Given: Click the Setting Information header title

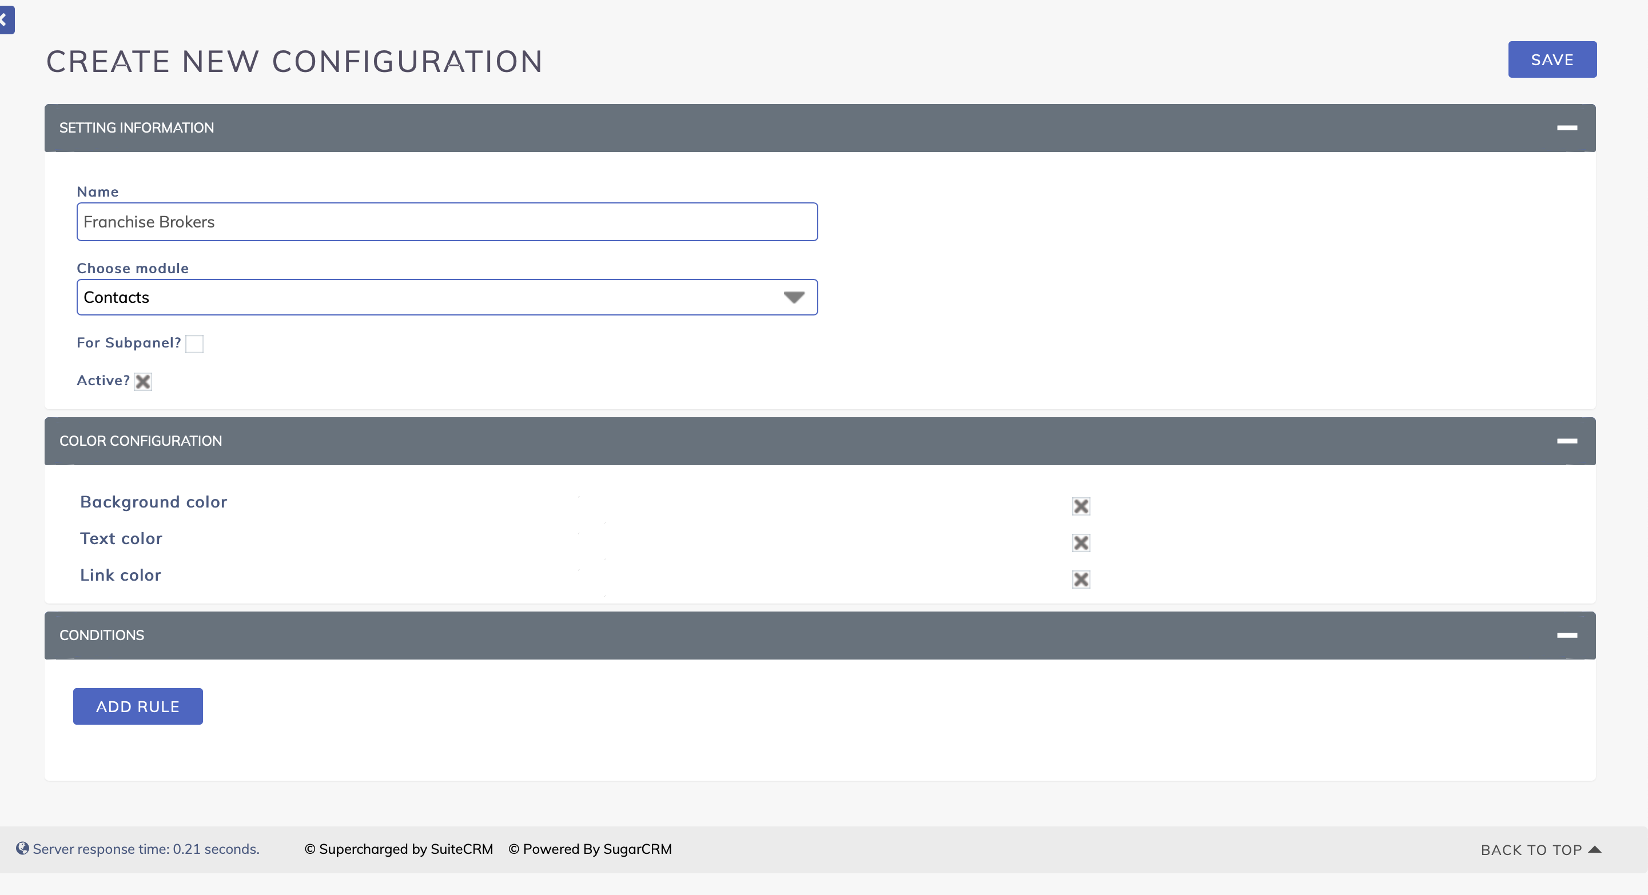Looking at the screenshot, I should tap(137, 128).
